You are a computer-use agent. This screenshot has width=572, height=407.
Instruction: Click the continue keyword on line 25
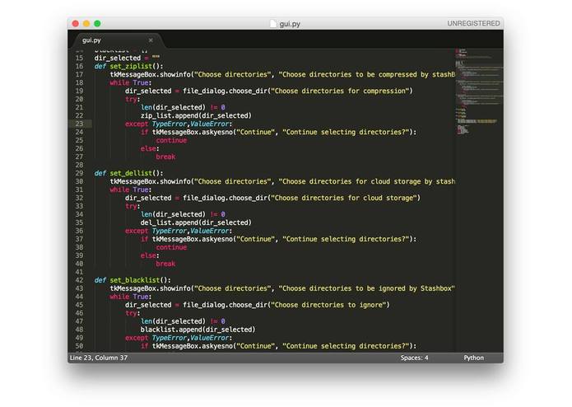tap(171, 140)
